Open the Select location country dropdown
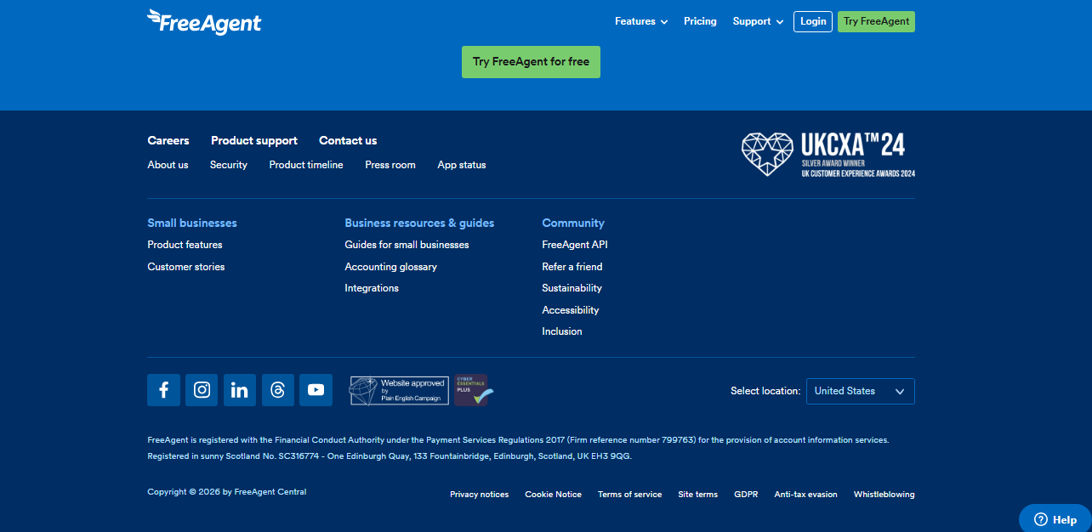Image resolution: width=1092 pixels, height=532 pixels. 860,391
